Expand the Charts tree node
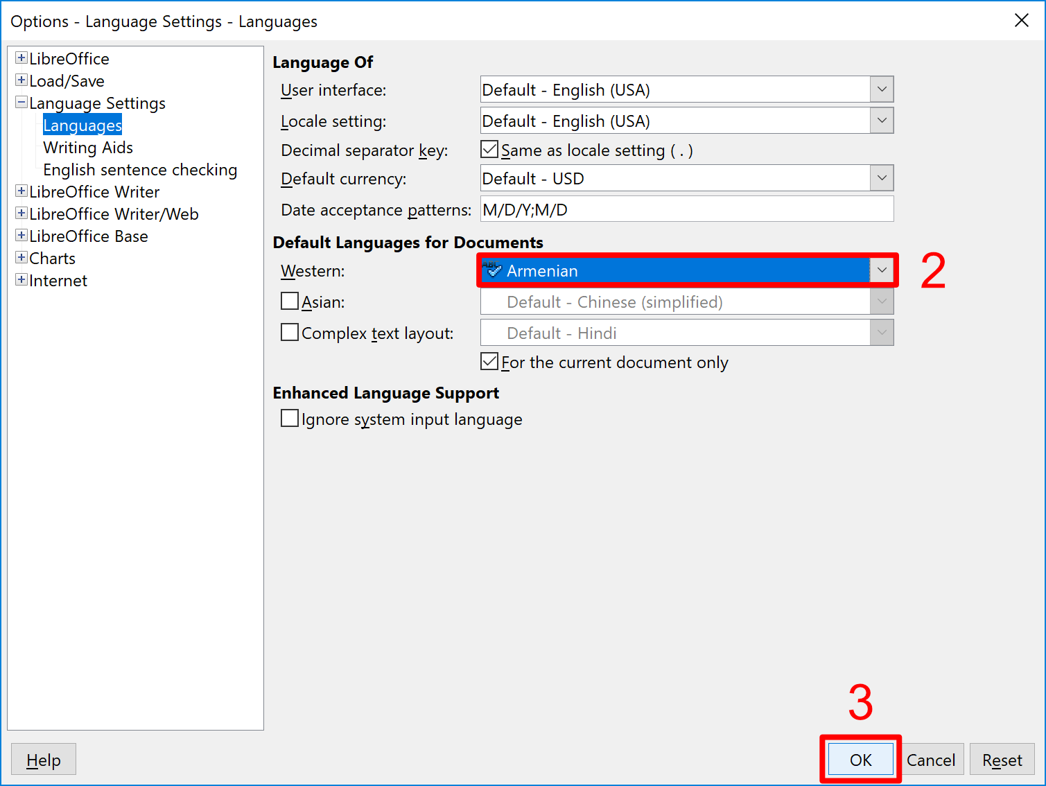The width and height of the screenshot is (1046, 786). point(21,258)
